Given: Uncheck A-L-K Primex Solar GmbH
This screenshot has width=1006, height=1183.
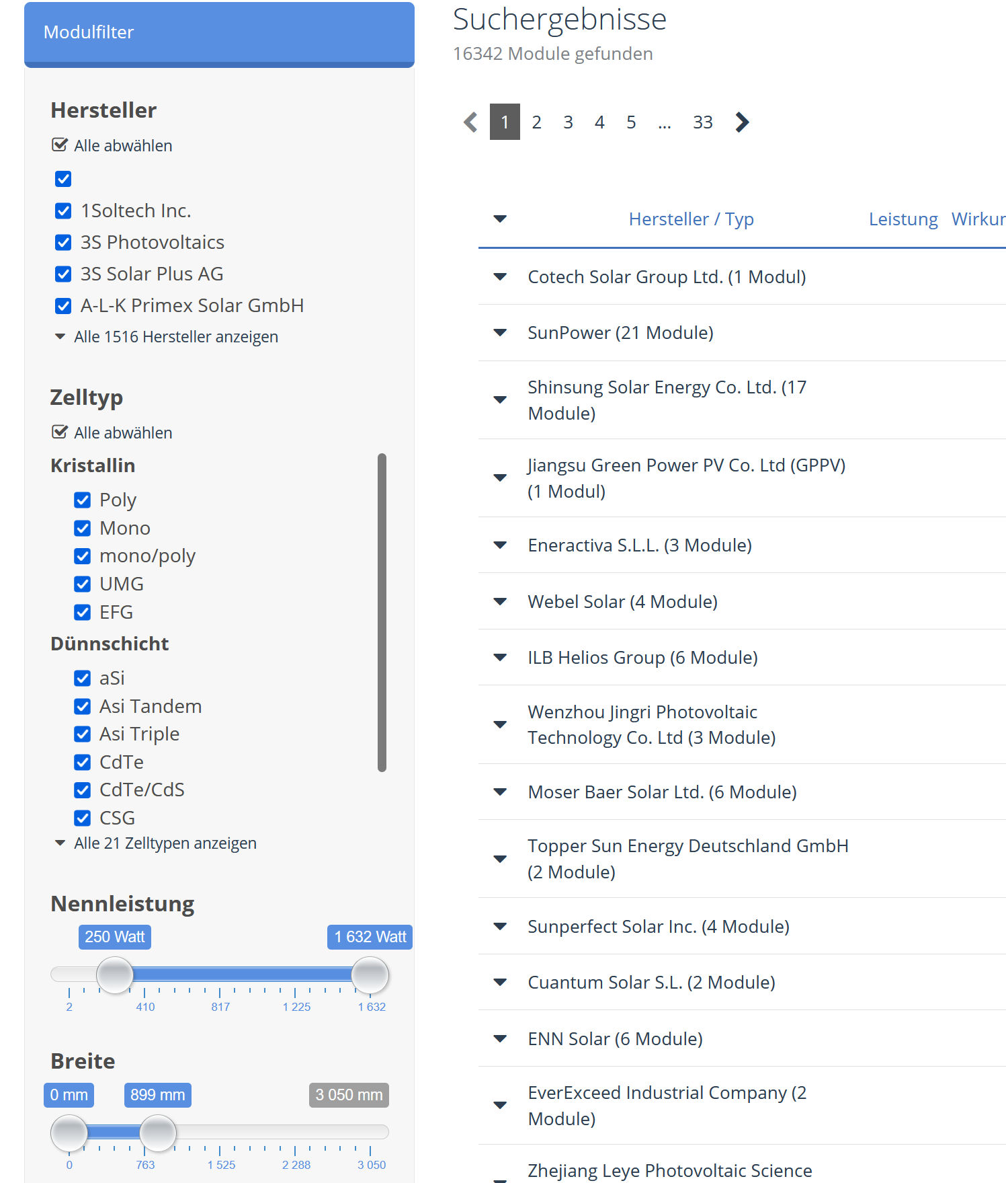Looking at the screenshot, I should coord(63,305).
